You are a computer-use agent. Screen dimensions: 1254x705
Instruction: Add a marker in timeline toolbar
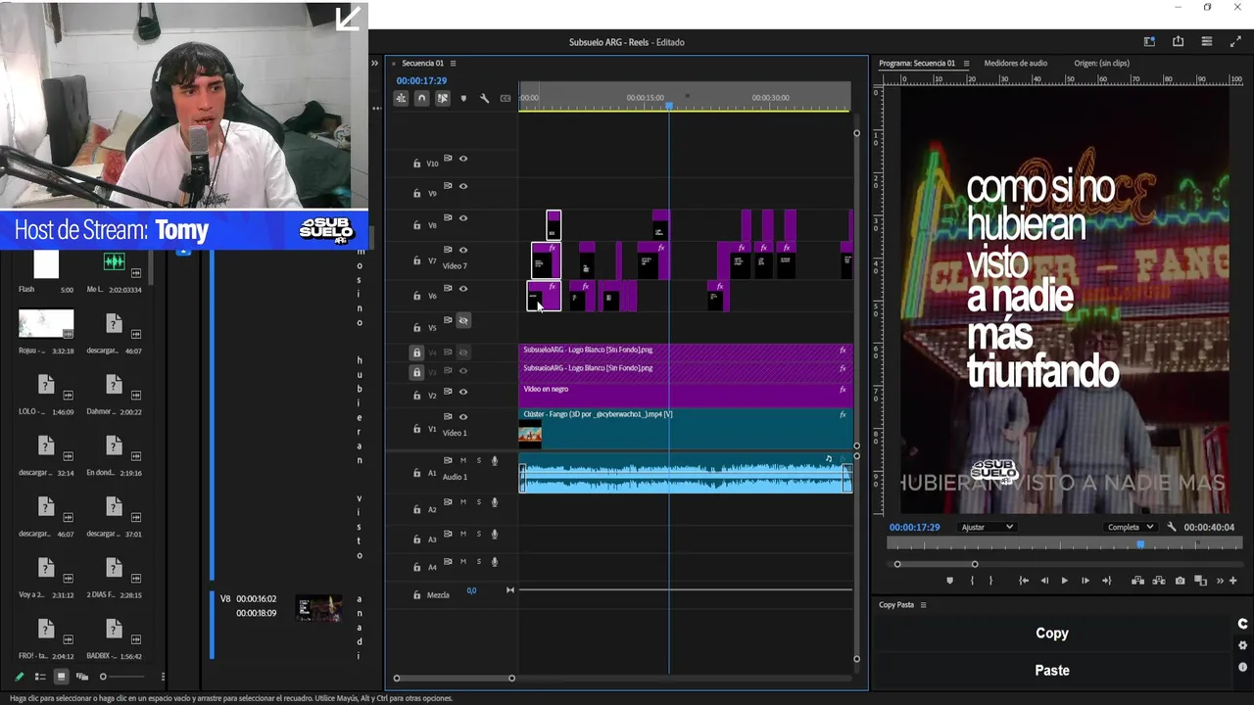click(463, 98)
